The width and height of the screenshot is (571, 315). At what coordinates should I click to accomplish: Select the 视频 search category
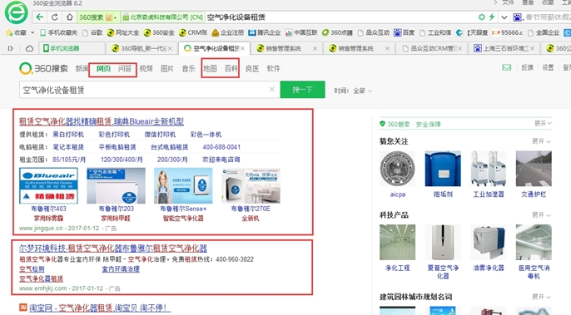[146, 68]
